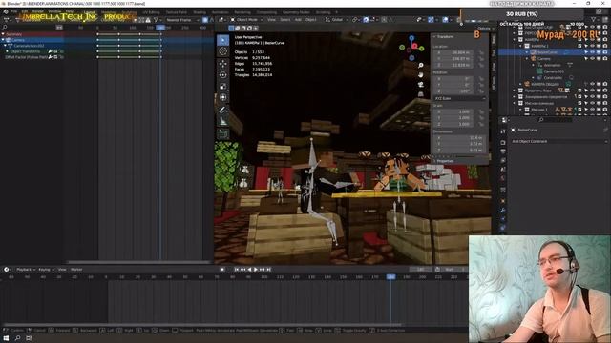Activate the Scale tool in viewport

pos(222,86)
